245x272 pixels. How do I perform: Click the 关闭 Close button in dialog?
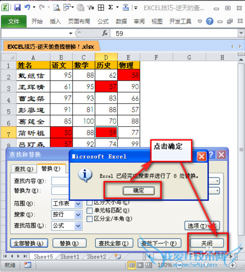(x=207, y=243)
